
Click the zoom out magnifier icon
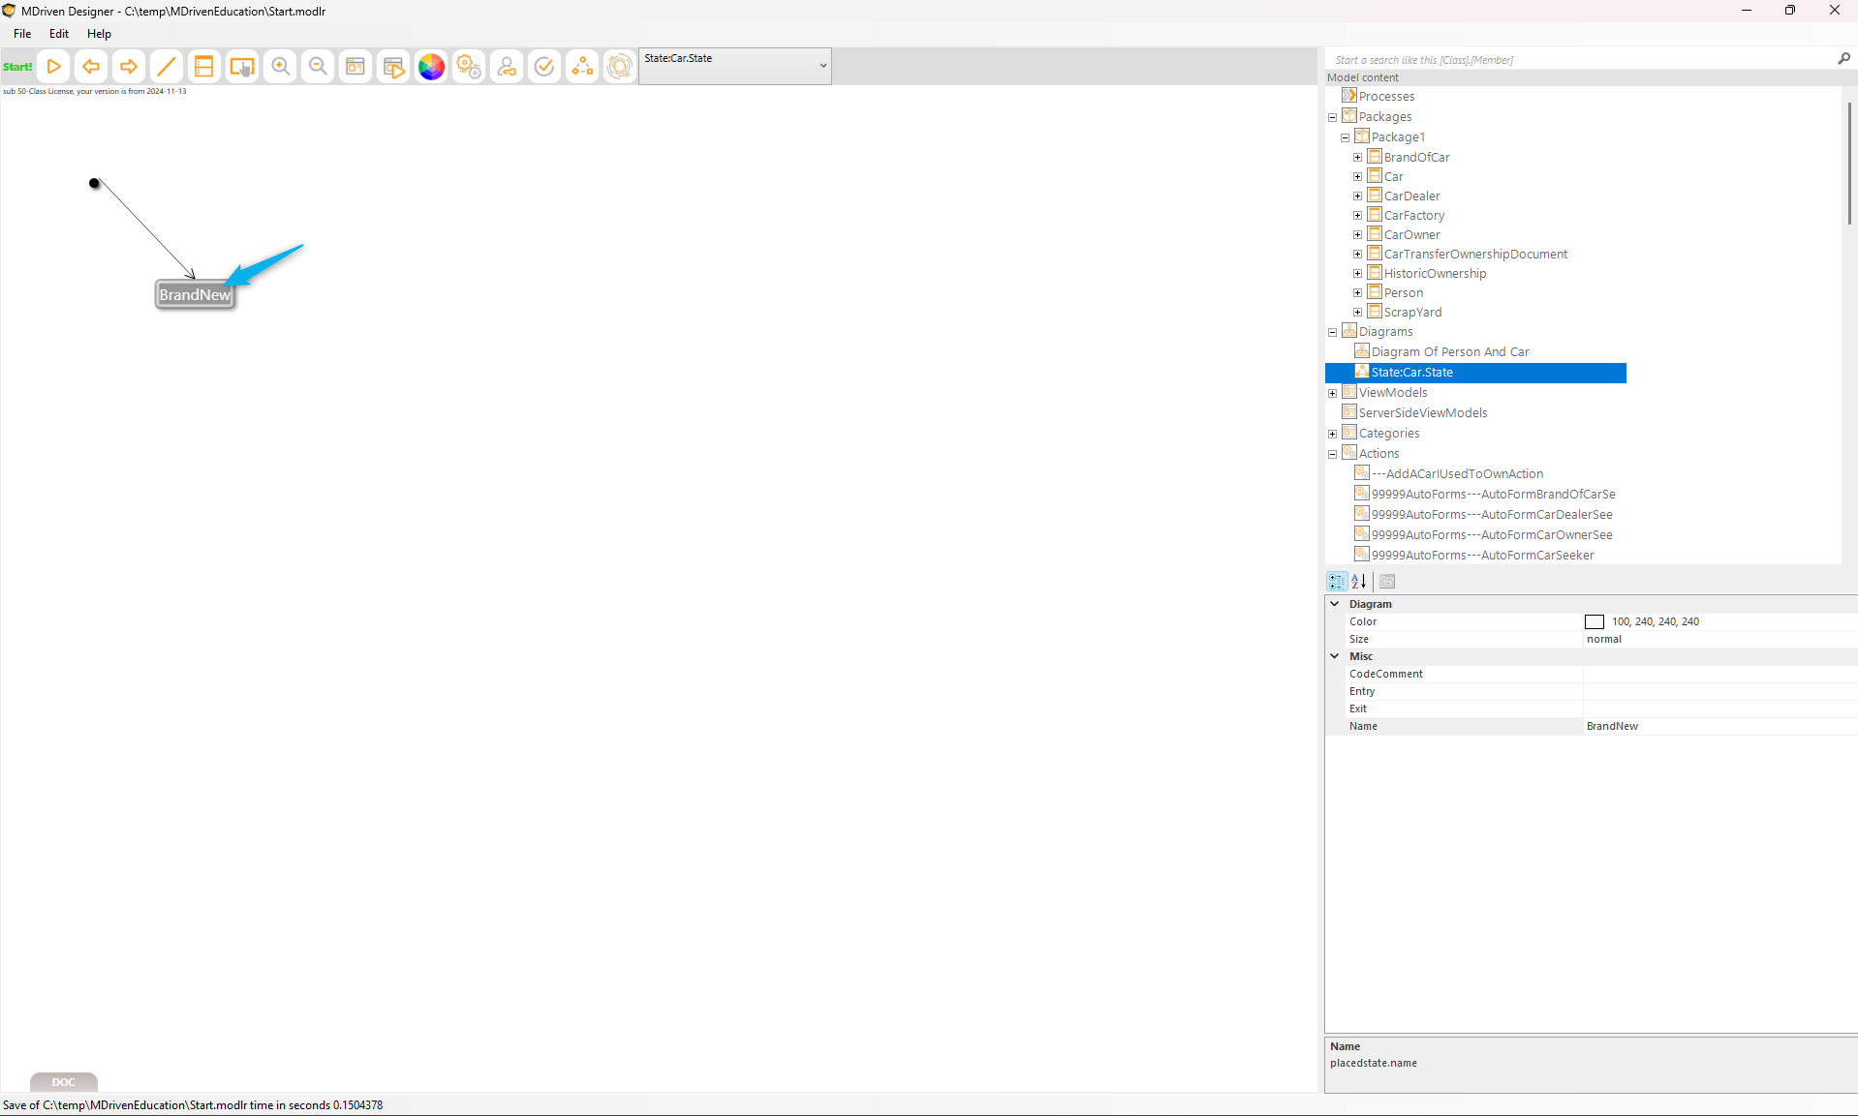pos(318,67)
